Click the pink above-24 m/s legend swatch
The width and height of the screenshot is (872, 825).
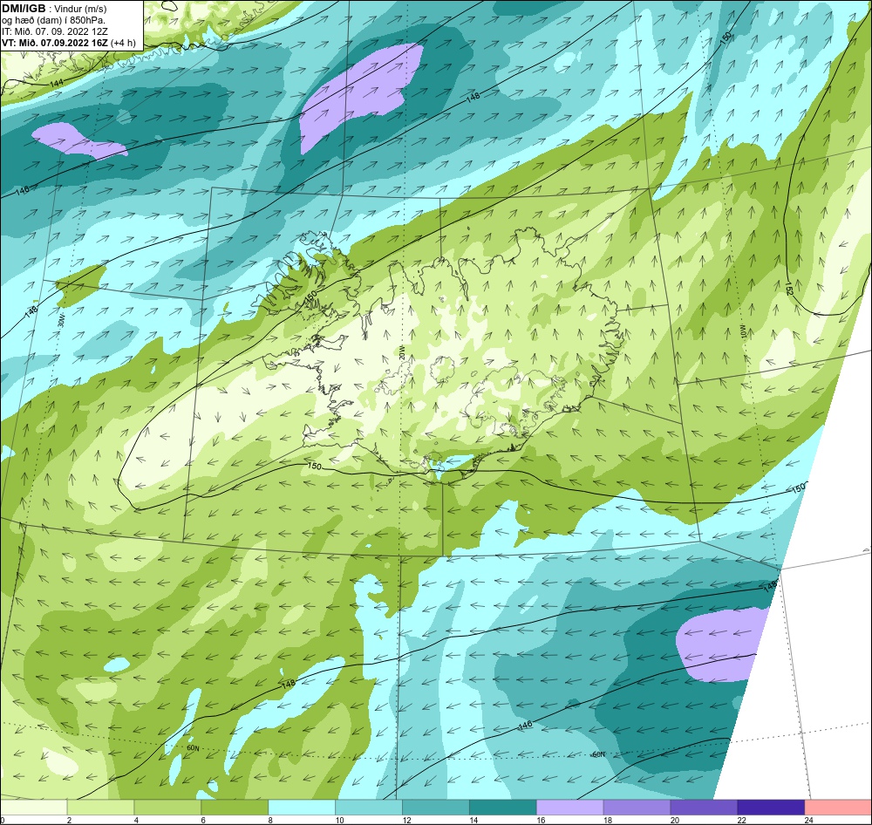838,808
